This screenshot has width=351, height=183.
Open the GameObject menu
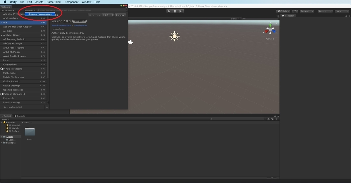point(54,2)
